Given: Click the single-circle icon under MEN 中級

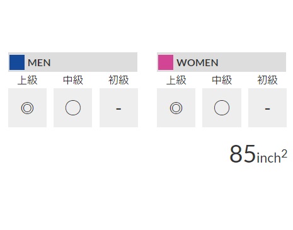Looking at the screenshot, I should click(73, 108).
